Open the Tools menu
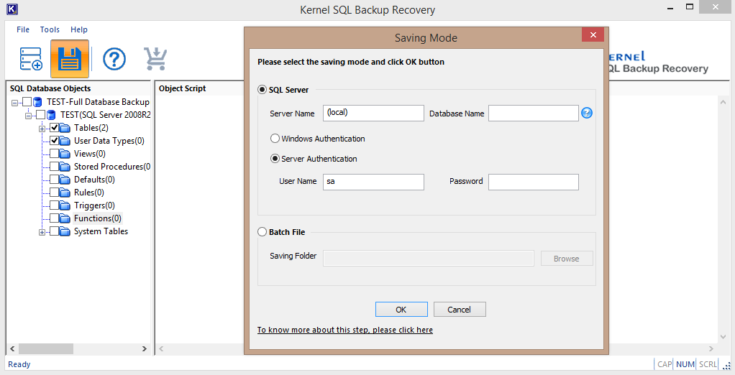 click(x=50, y=29)
